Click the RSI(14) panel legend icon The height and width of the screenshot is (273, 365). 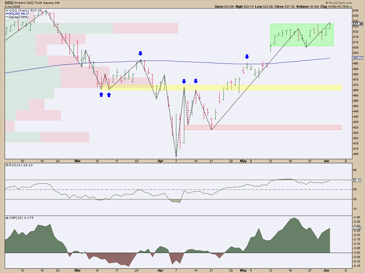pyautogui.click(x=6, y=165)
